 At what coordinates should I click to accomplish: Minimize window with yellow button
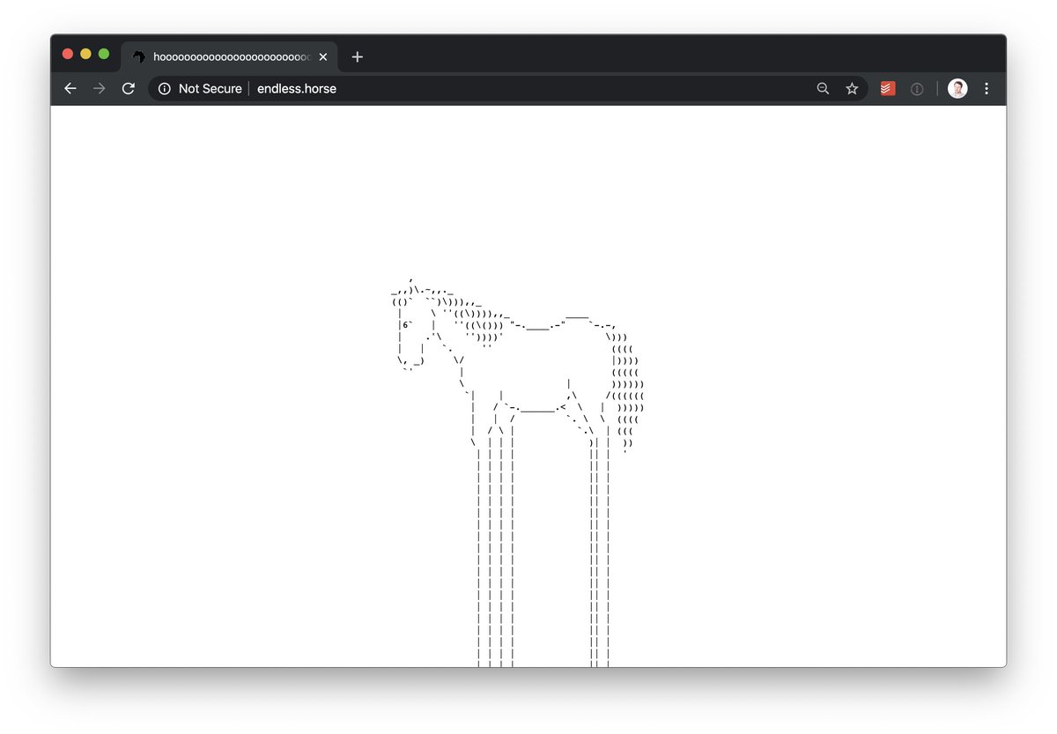click(85, 55)
